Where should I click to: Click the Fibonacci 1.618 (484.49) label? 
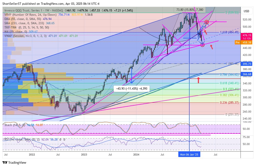(229, 32)
